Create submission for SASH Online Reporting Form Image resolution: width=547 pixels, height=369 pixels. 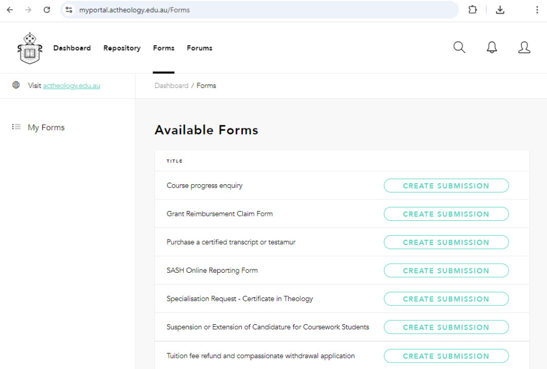pyautogui.click(x=446, y=270)
